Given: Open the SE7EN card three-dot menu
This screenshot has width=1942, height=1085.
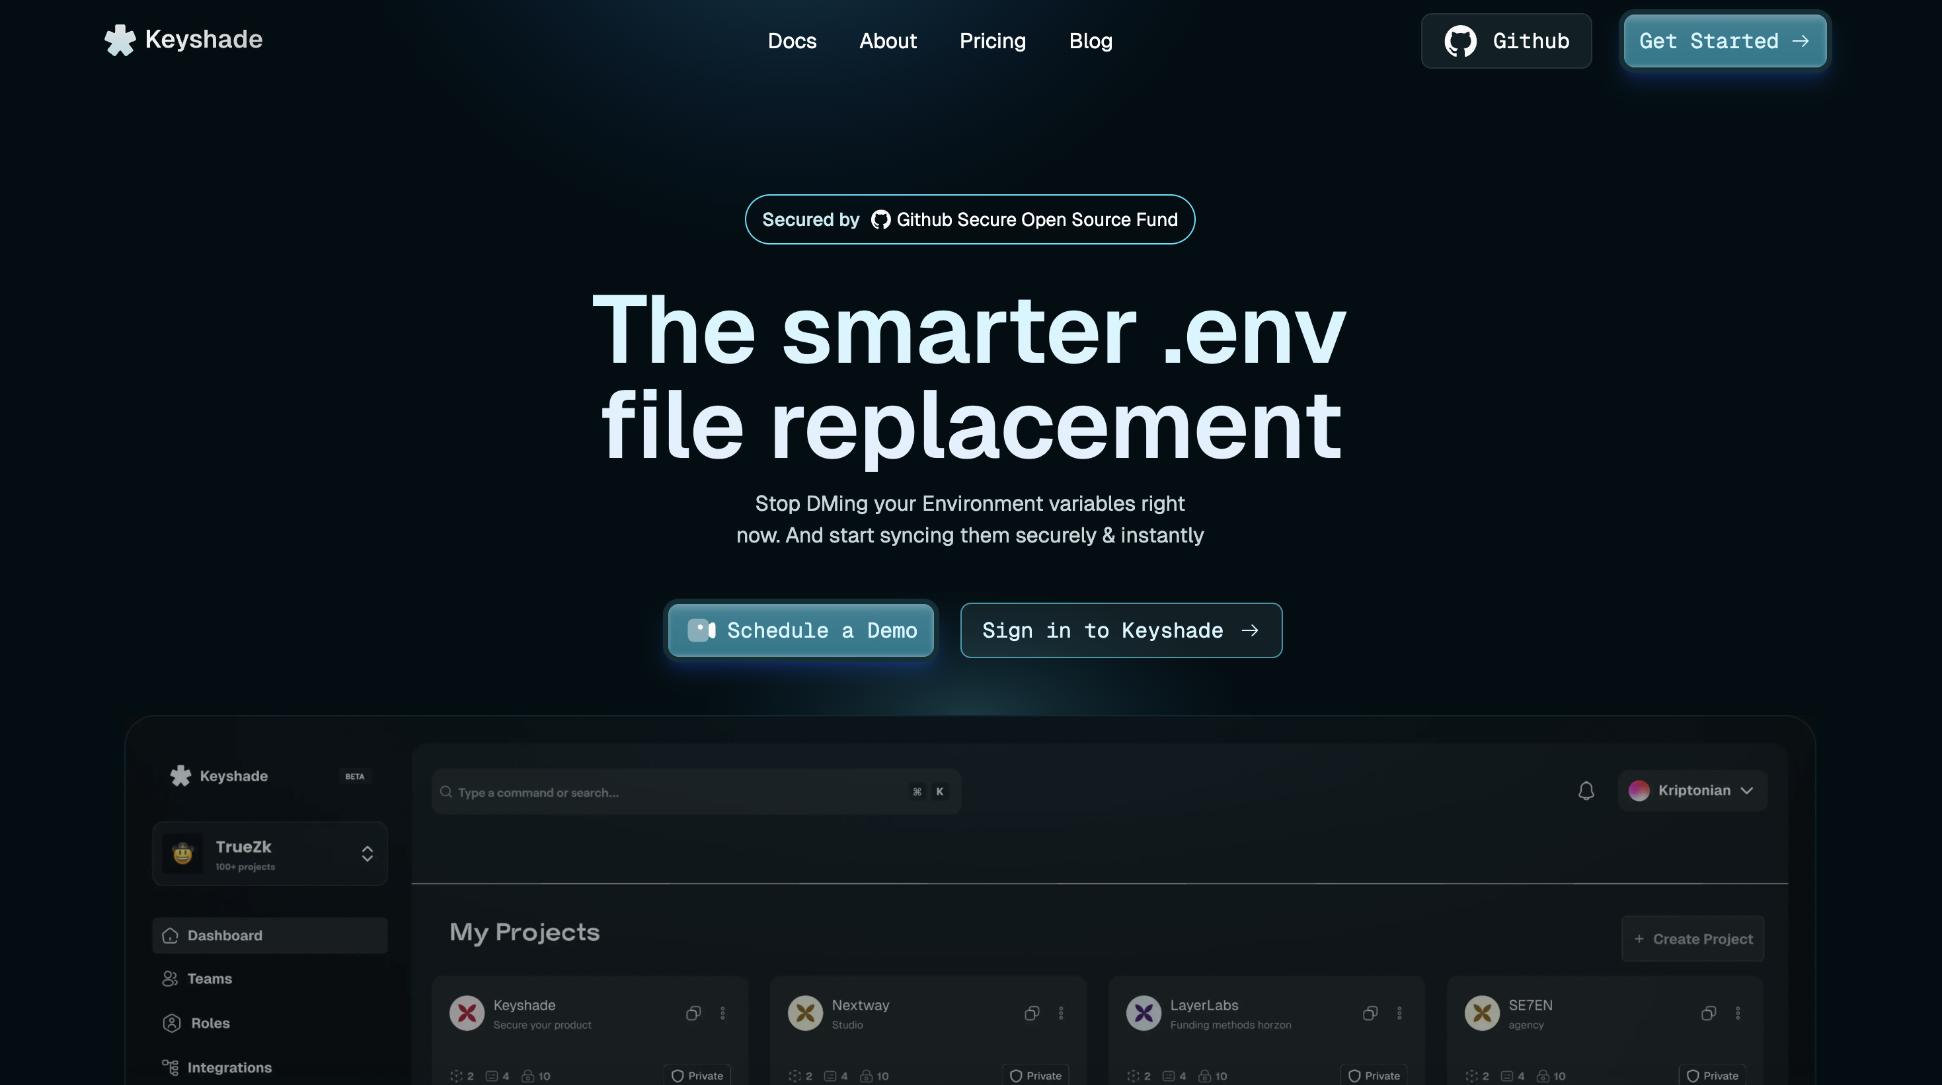Looking at the screenshot, I should (1738, 1013).
